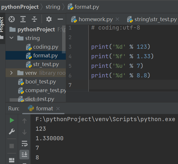Screen dimensions: 178x164
Task: Click the up arrow in the Run panel
Action: point(24,121)
